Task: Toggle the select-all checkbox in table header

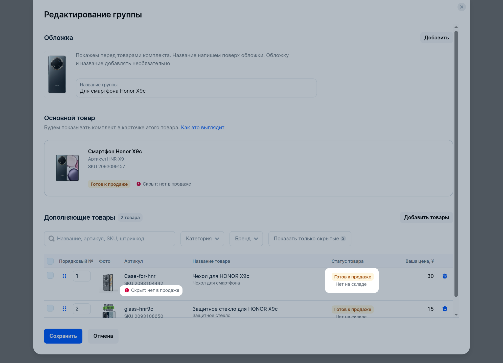Action: pos(50,261)
